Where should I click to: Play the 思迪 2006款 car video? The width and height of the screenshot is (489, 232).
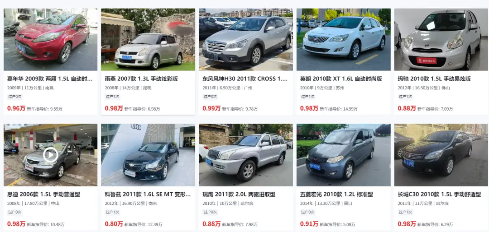click(x=51, y=154)
